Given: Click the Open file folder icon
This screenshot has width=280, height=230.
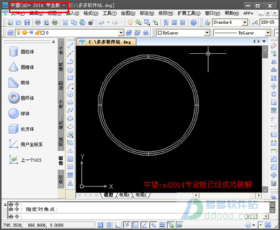Looking at the screenshot, I should pos(18,22).
